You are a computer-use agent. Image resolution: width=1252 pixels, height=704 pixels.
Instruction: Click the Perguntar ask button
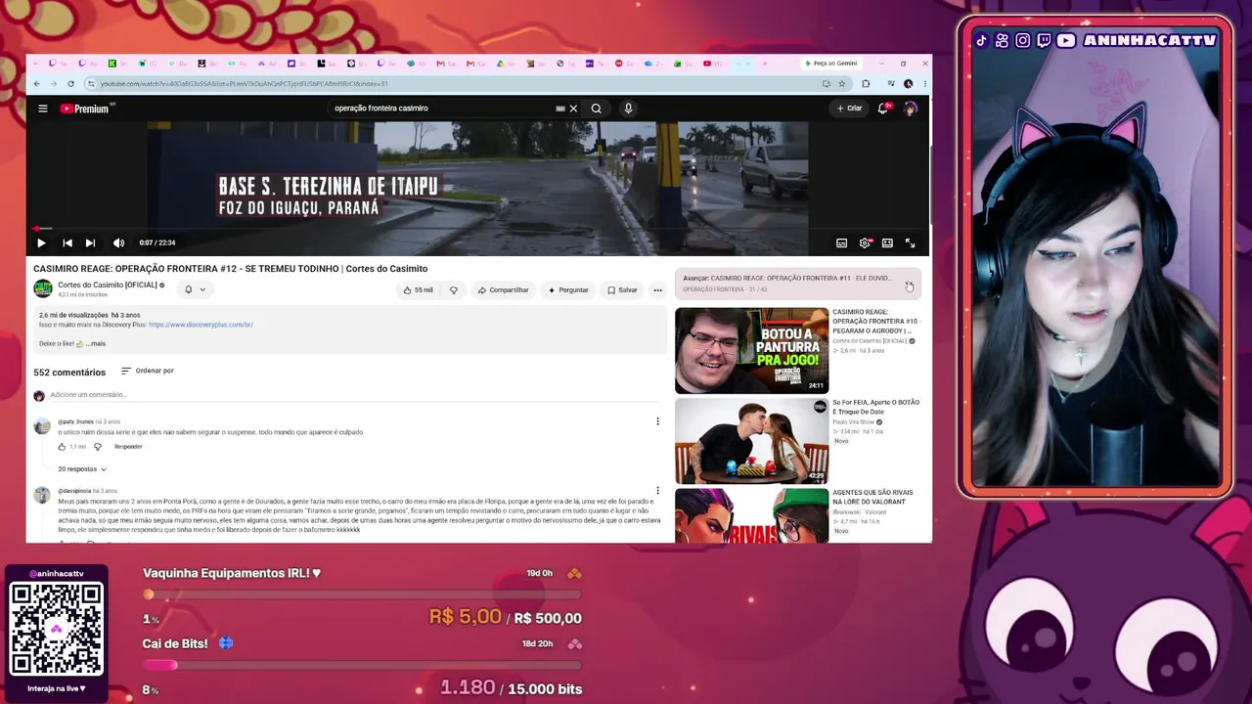(568, 290)
